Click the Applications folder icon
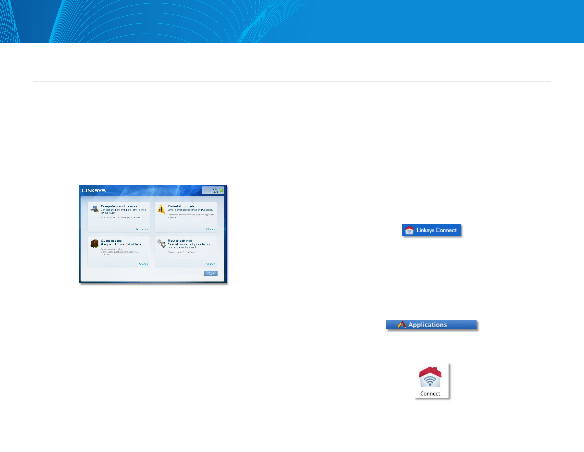 click(402, 325)
